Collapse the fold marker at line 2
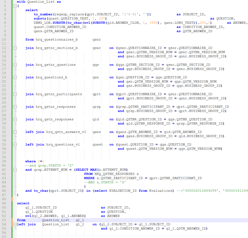Viewport: 248px width, 238px height. point(15,6)
